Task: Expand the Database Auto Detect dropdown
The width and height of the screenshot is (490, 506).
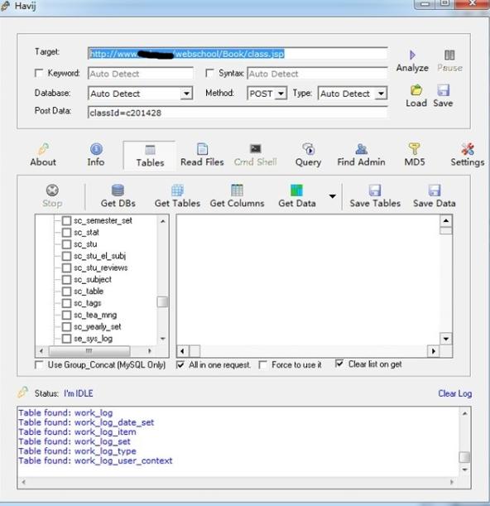Action: click(x=186, y=94)
